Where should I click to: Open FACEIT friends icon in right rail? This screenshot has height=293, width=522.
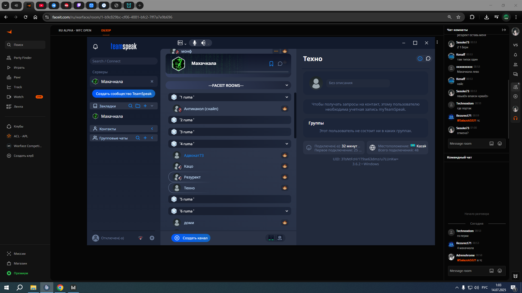pyautogui.click(x=515, y=65)
